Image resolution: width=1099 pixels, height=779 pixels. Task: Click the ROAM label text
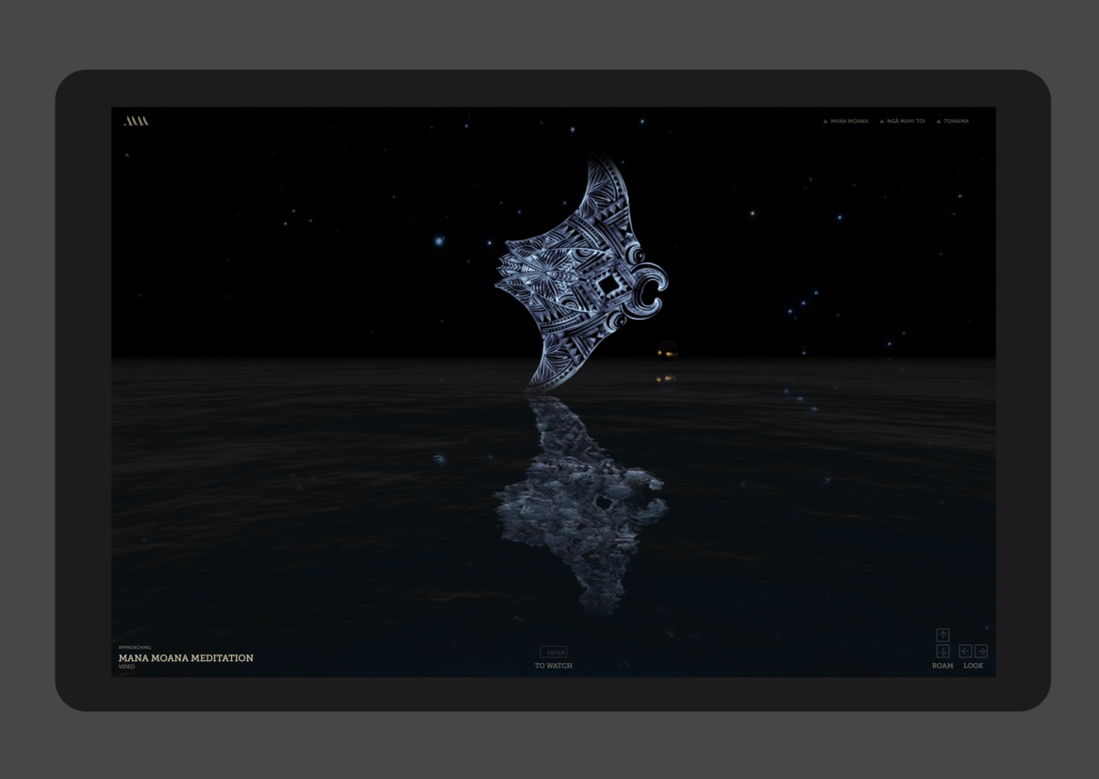click(942, 666)
